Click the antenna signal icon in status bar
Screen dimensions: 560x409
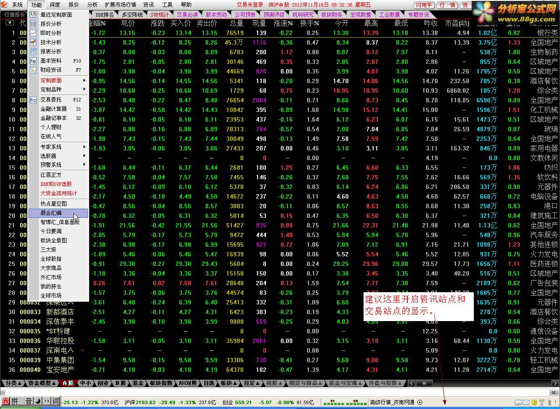pos(542,402)
